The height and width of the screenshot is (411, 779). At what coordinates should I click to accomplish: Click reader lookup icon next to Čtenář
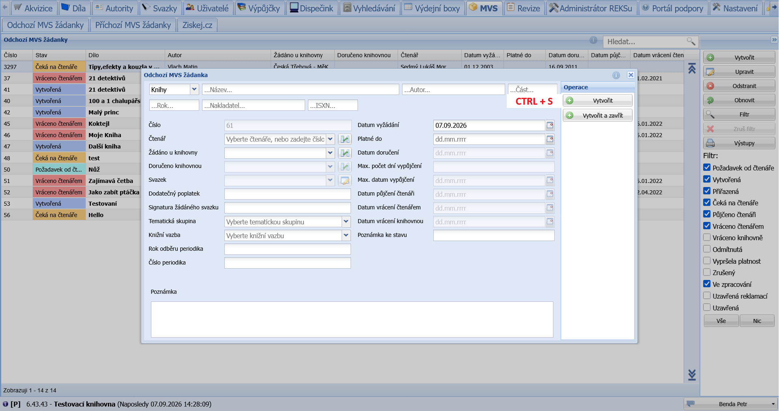point(345,139)
